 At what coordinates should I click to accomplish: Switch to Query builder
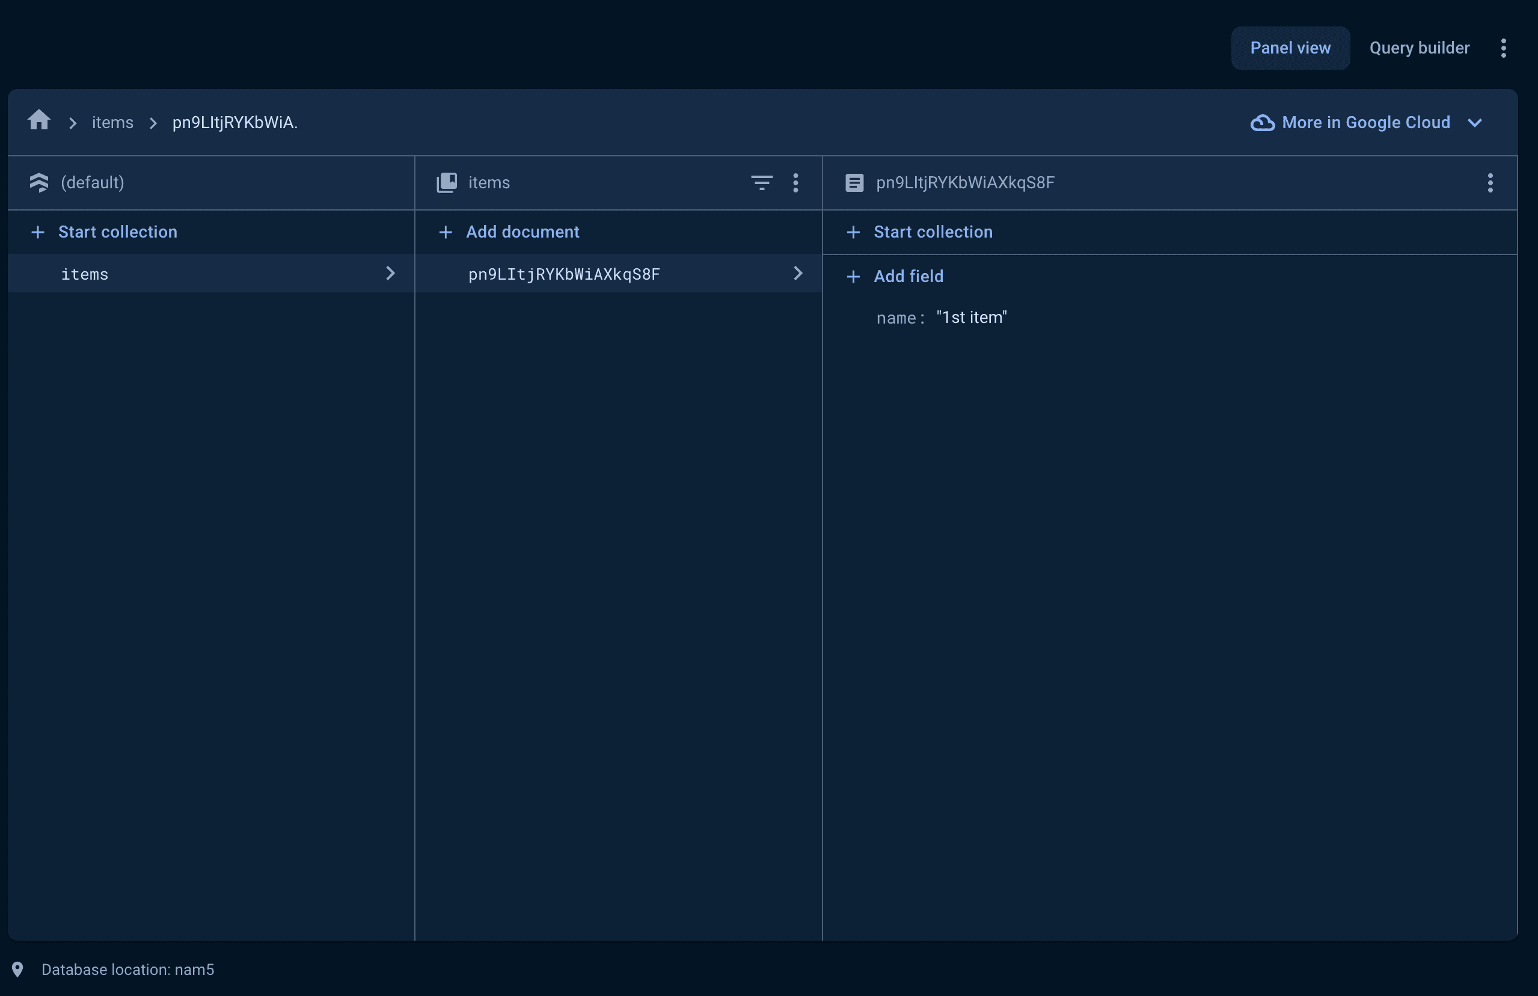coord(1419,48)
